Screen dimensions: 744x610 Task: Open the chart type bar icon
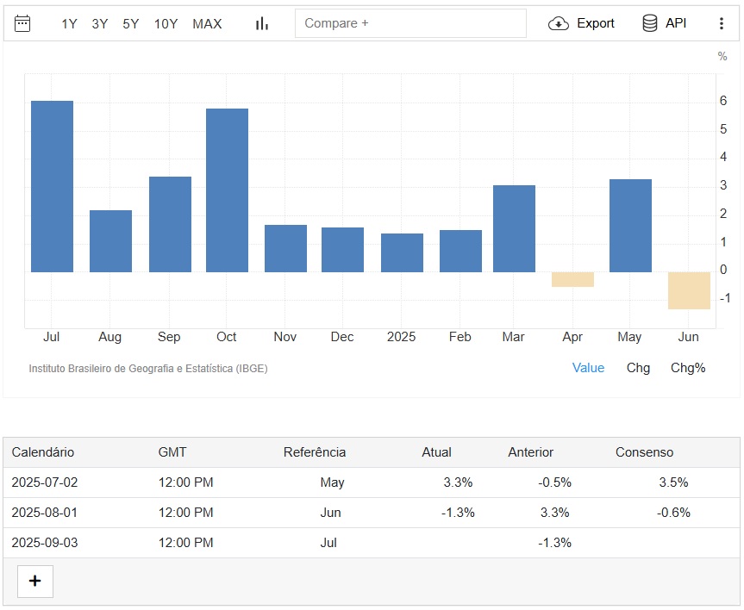[x=262, y=23]
